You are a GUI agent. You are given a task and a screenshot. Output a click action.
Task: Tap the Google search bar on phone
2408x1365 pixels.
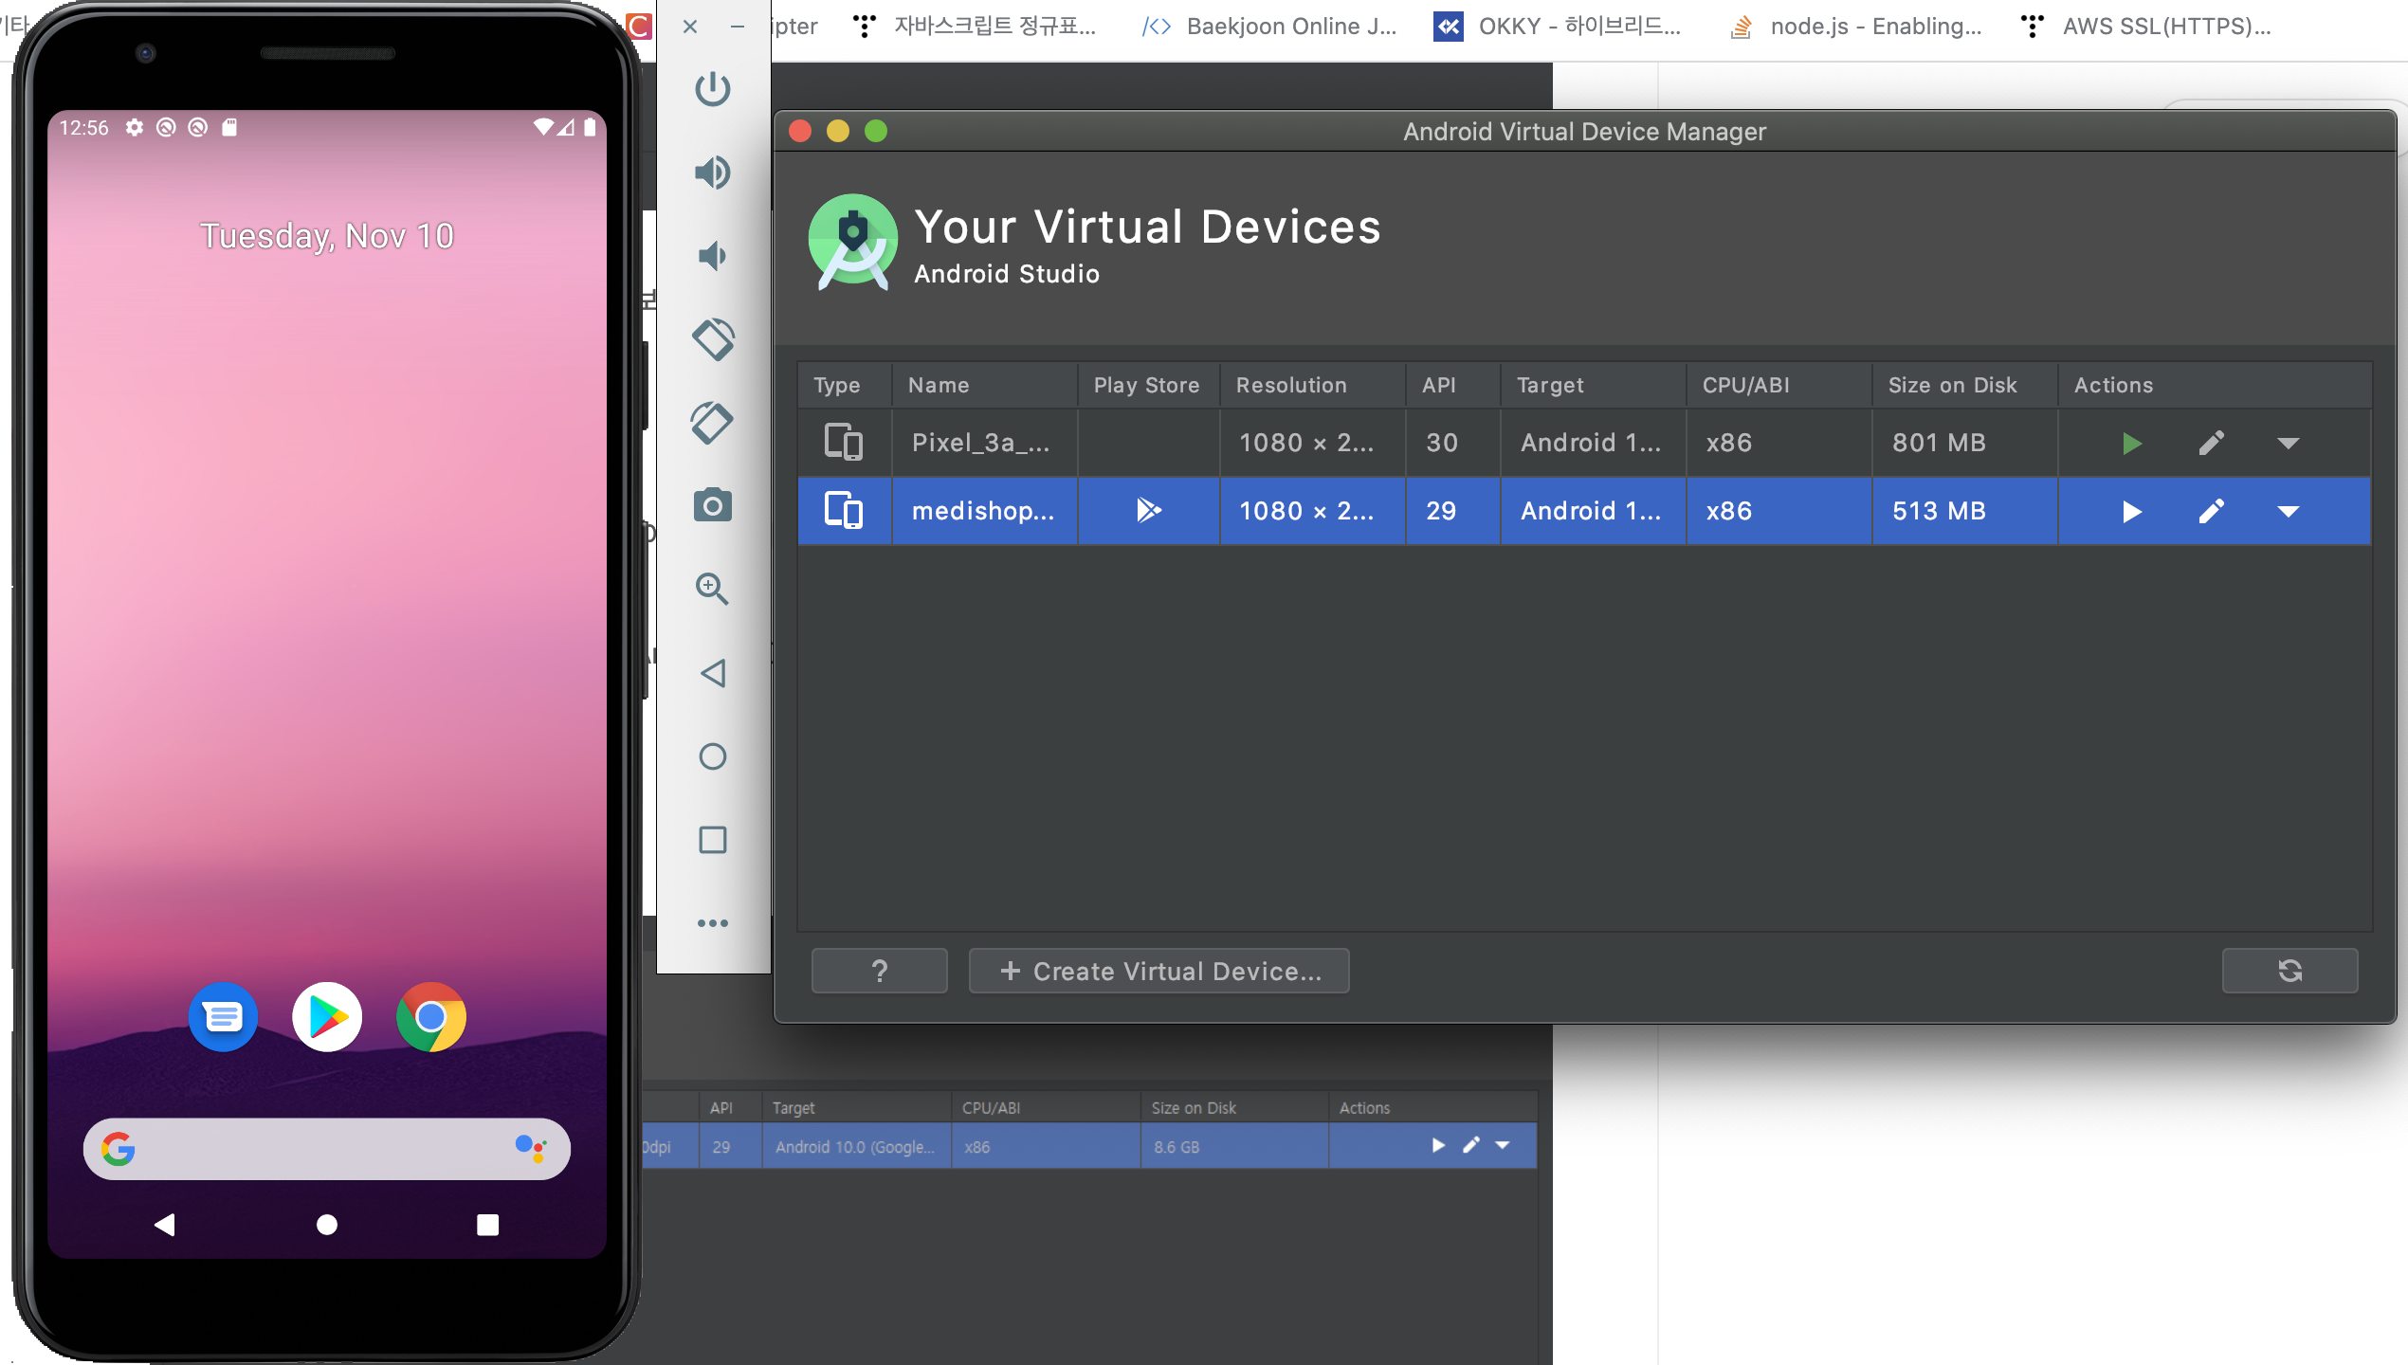pos(326,1149)
